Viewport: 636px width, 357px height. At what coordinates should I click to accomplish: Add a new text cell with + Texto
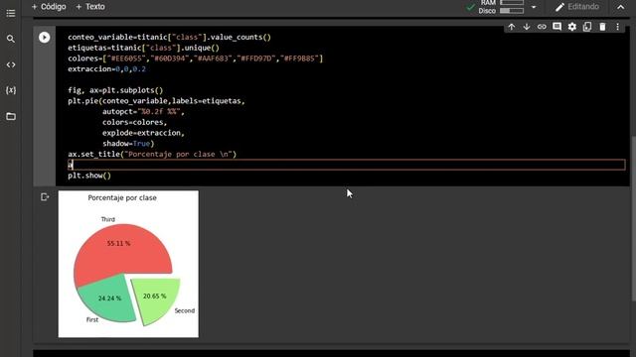click(90, 7)
